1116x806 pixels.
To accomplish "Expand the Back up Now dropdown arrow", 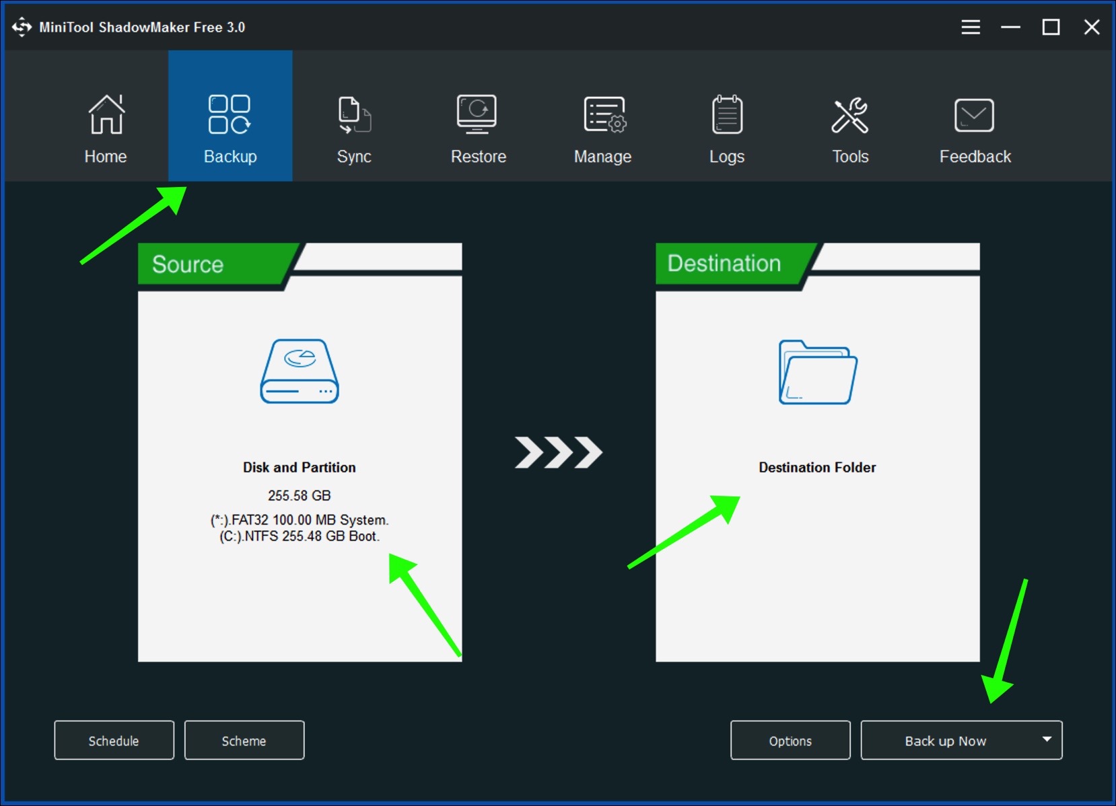I will tap(1047, 739).
